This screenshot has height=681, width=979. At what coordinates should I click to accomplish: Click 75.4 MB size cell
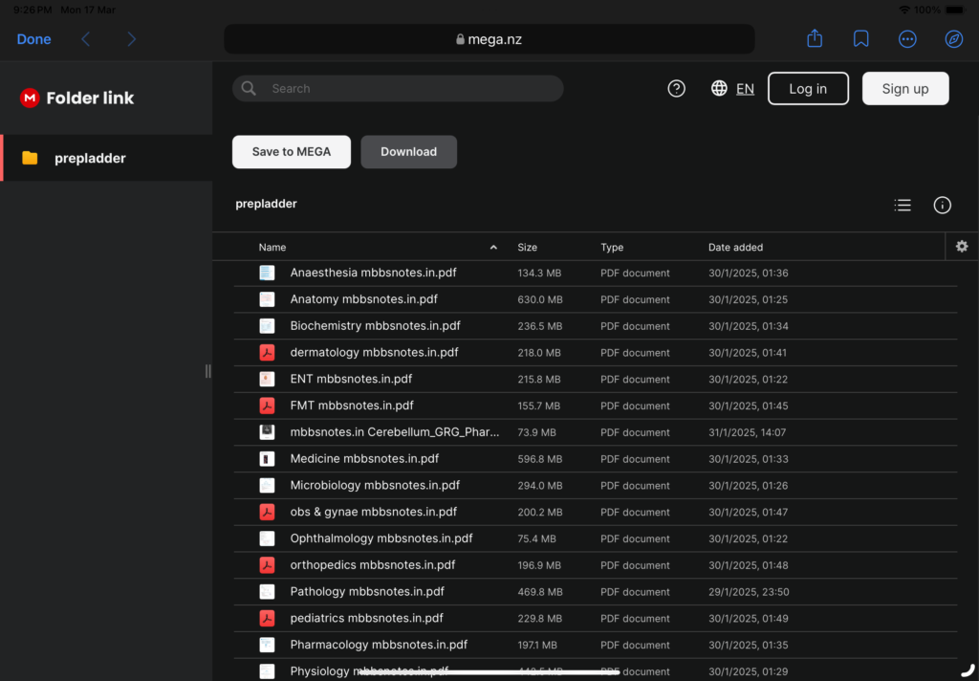click(x=536, y=538)
